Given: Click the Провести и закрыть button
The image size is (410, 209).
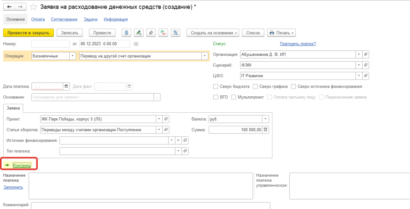Looking at the screenshot, I should 29,33.
